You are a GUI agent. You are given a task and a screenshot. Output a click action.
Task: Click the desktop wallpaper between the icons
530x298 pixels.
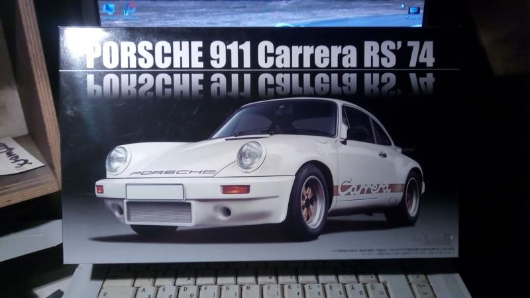click(x=265, y=12)
